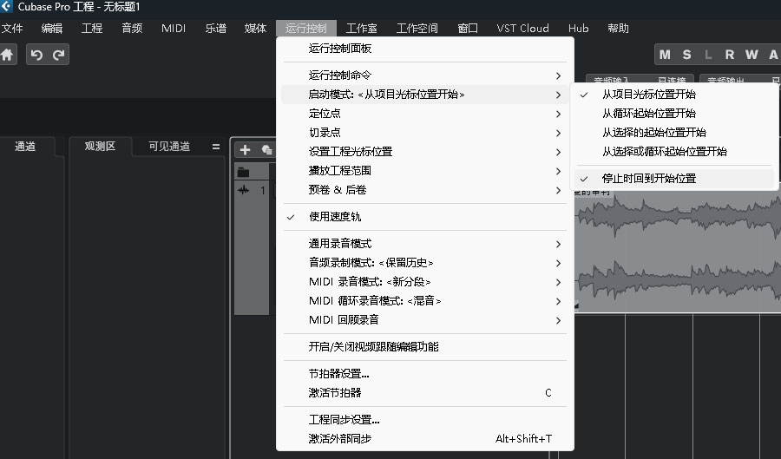Open the Hub menu

click(x=578, y=29)
